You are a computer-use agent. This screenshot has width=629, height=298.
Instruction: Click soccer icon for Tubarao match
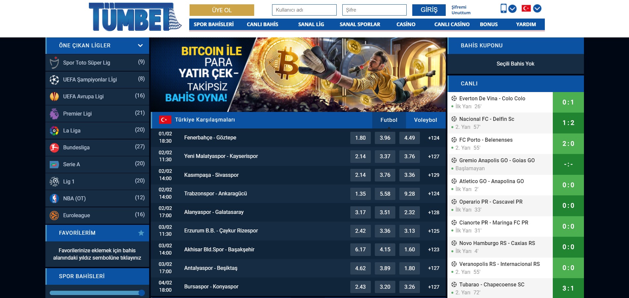point(454,284)
